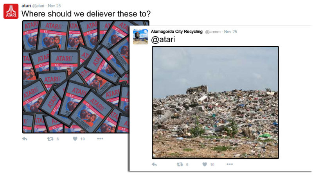
Task: Enlarge the E.T. cartridges image
Action: tap(76, 77)
